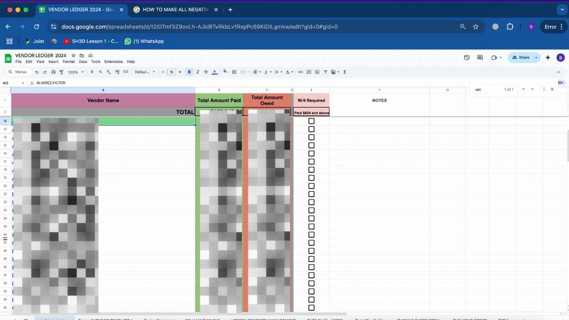
Task: Tick the W-9 checkbox in row 30
Action: coord(311,267)
